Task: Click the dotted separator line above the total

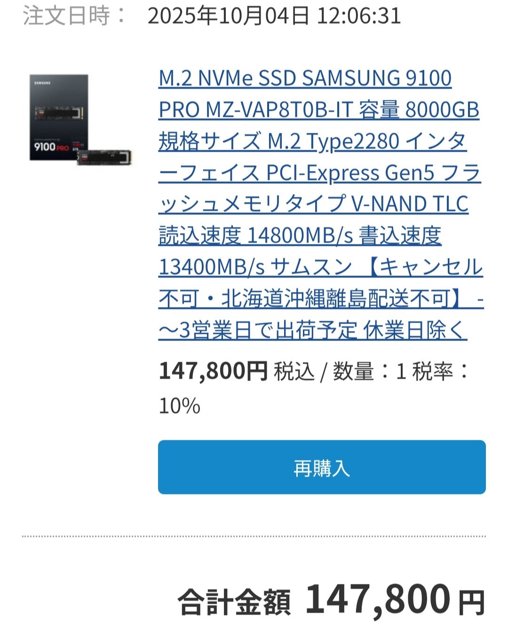Action: [254, 536]
